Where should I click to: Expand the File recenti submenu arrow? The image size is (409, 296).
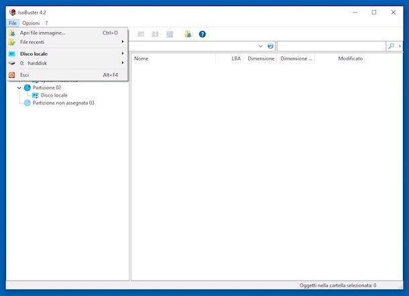122,42
